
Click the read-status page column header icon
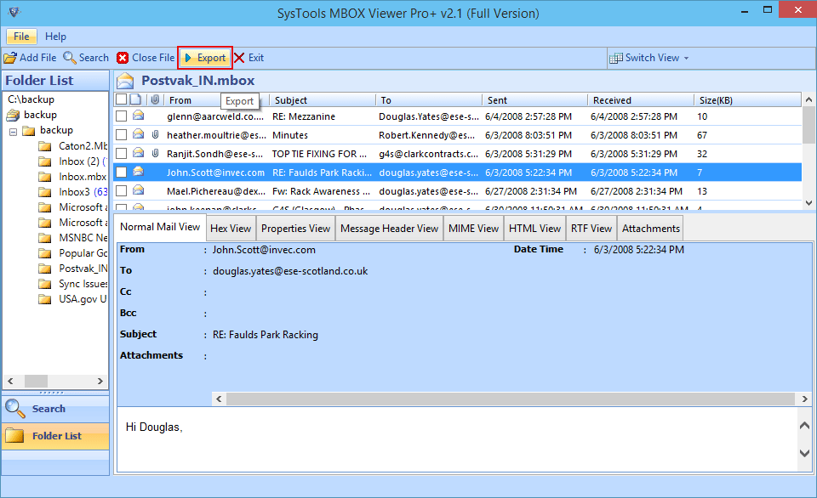coord(135,99)
